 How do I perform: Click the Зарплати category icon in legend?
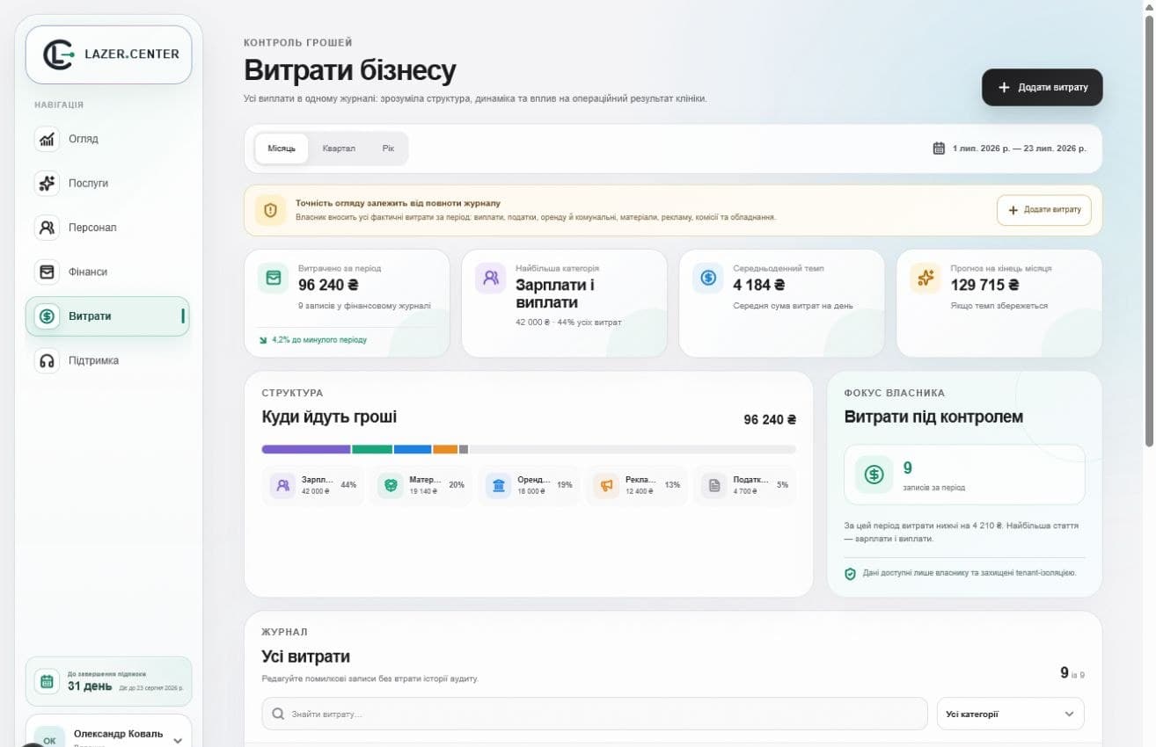pos(282,485)
